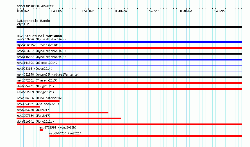
Task: Click the red bar for dgv5420n152
Action: pos(129,48)
